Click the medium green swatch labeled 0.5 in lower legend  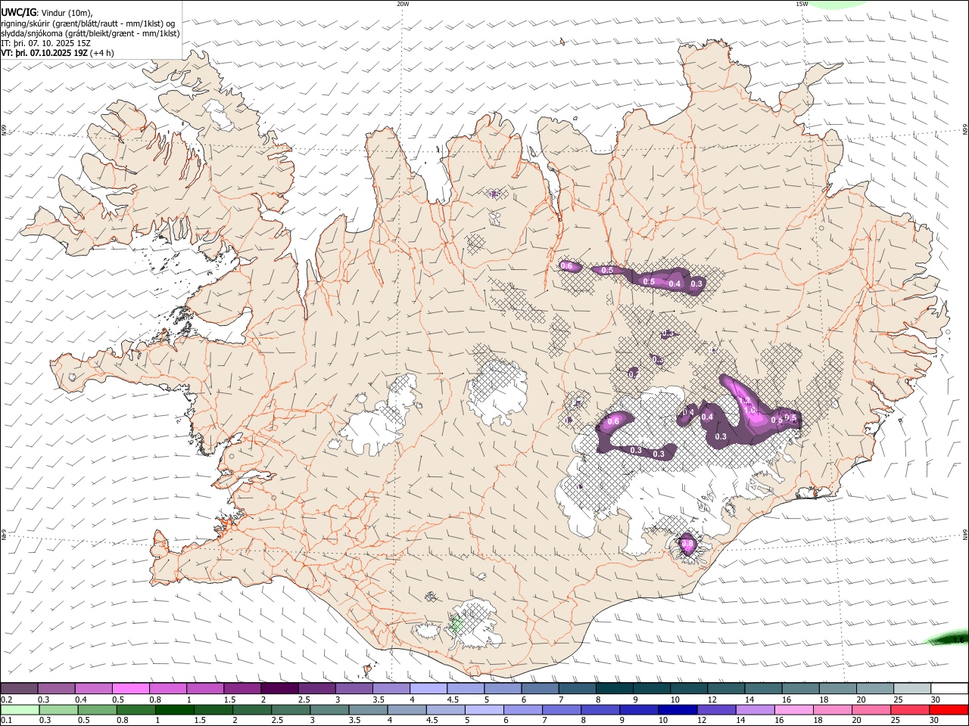[97, 709]
